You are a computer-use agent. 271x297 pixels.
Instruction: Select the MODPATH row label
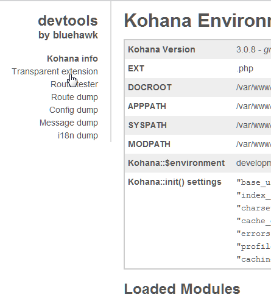(x=149, y=144)
